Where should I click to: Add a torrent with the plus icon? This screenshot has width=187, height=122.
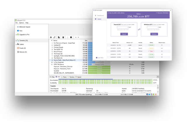click(x=51, y=37)
